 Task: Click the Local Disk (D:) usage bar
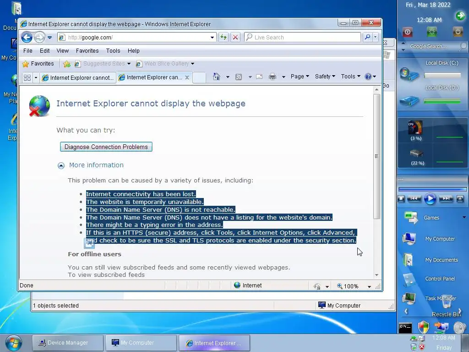pos(442,101)
